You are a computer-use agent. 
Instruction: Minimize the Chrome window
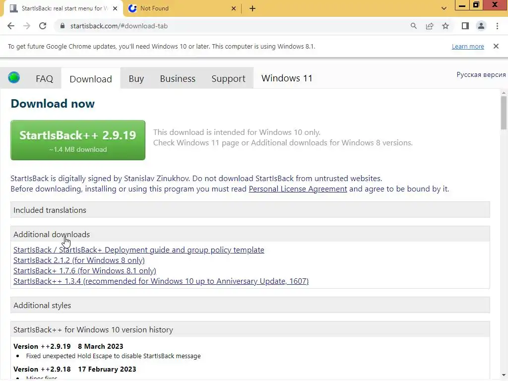click(462, 5)
